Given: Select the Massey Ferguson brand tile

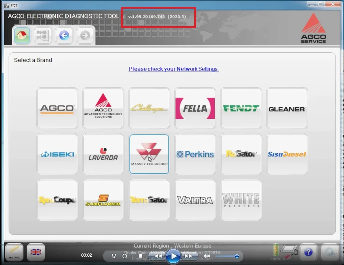Looking at the screenshot, I should click(x=149, y=154).
